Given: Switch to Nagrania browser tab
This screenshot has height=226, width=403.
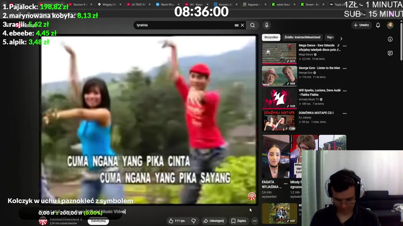Looking at the screenshot, I should 254,4.
